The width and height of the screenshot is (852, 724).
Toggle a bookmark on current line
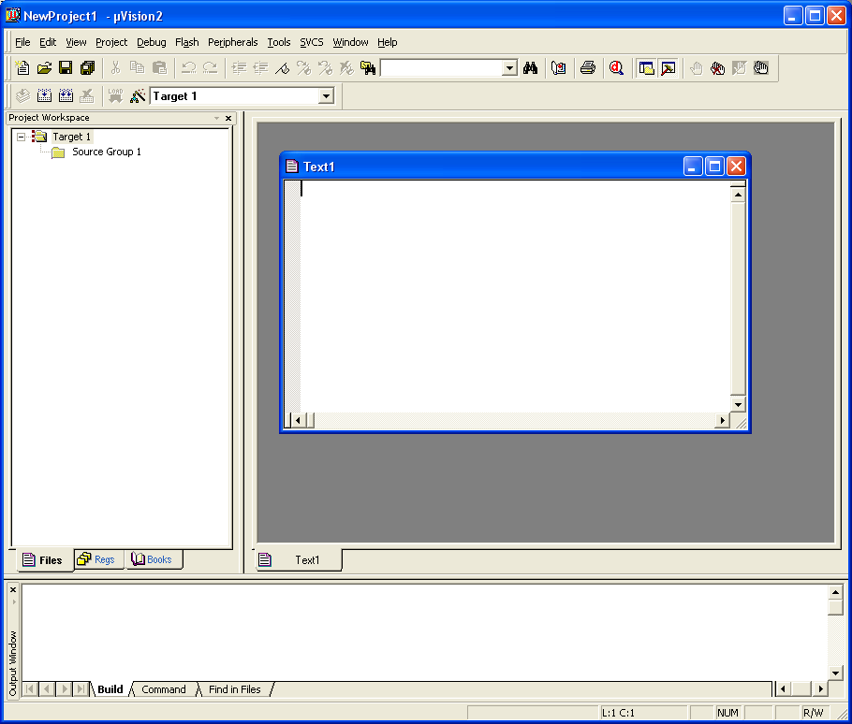(x=282, y=68)
